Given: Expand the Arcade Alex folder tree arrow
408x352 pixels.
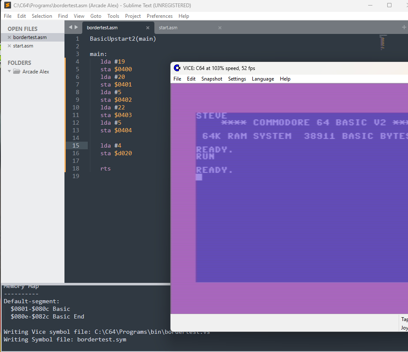Looking at the screenshot, I should [x=9, y=72].
